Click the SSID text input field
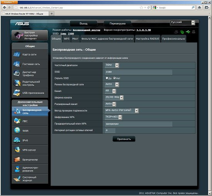The width and height of the screenshot is (212, 196). click(x=138, y=72)
